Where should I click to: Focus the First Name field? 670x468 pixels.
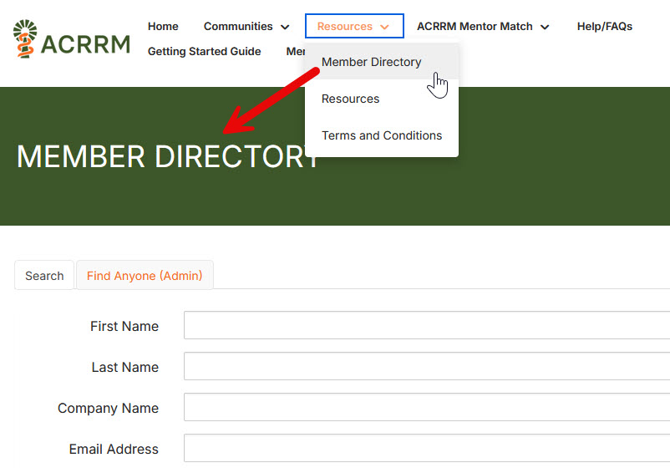pos(427,325)
